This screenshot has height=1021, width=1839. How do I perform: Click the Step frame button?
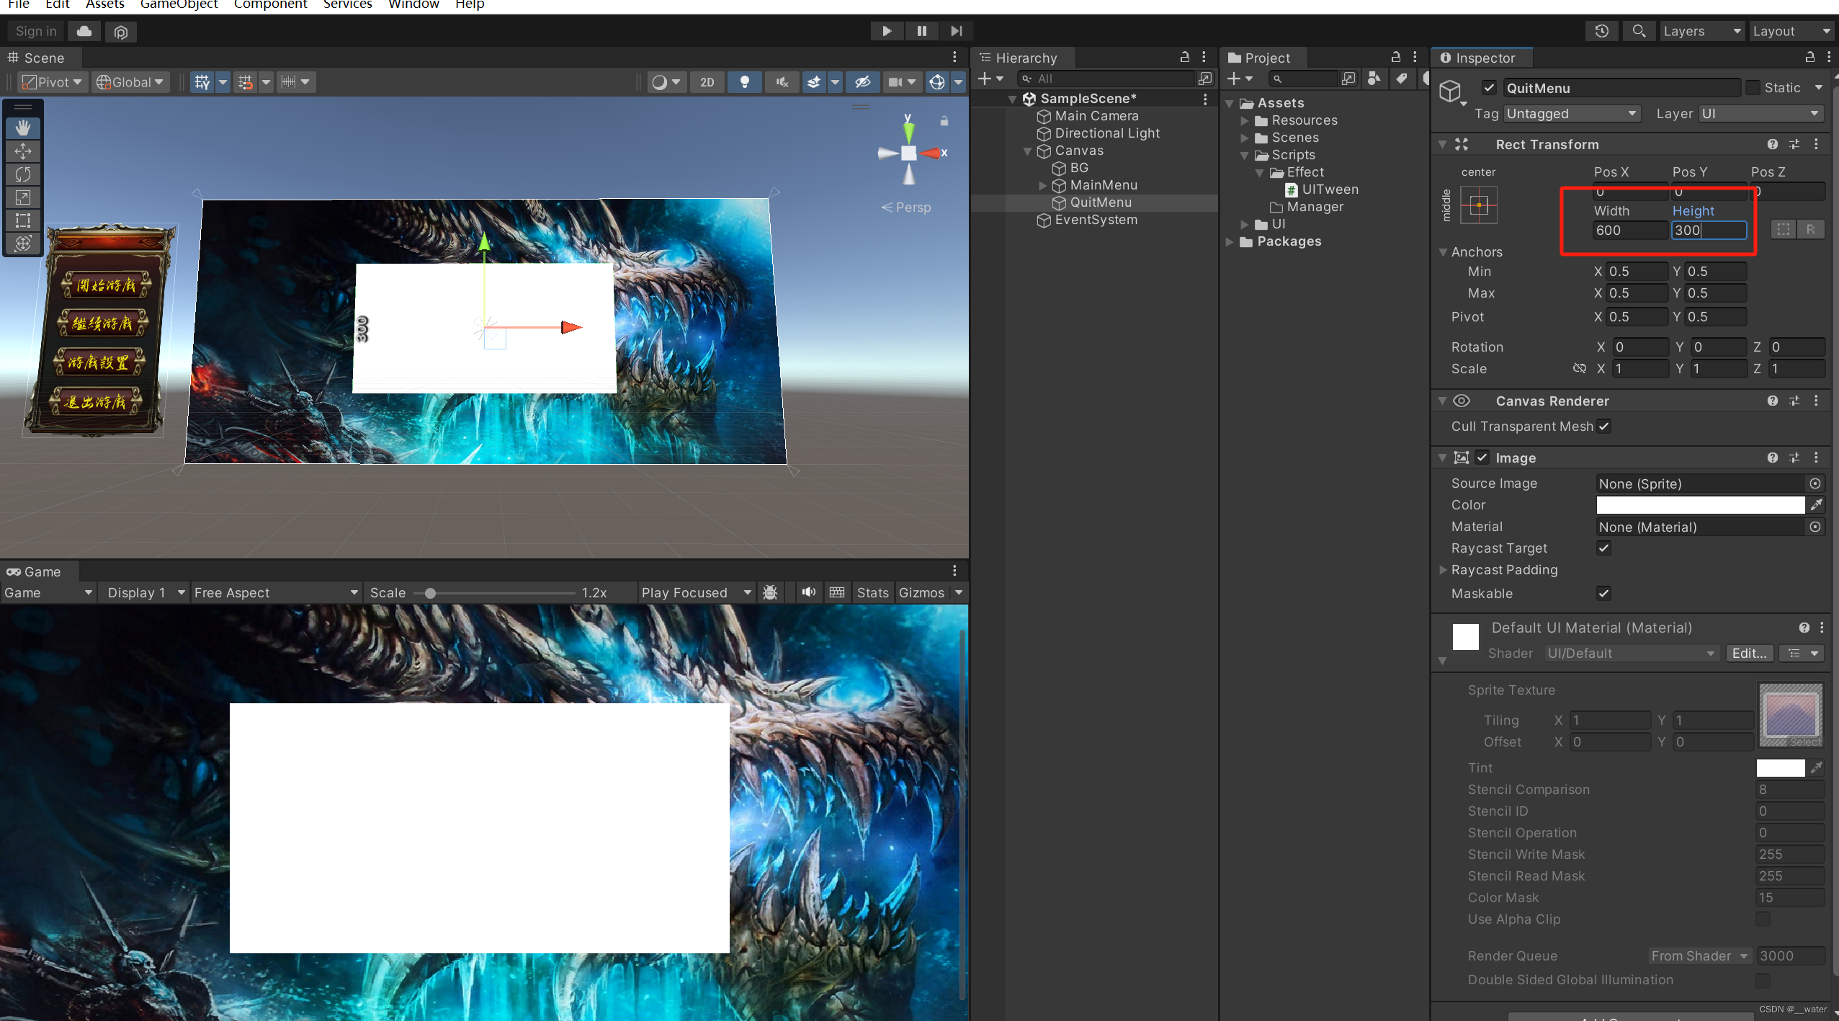(956, 31)
